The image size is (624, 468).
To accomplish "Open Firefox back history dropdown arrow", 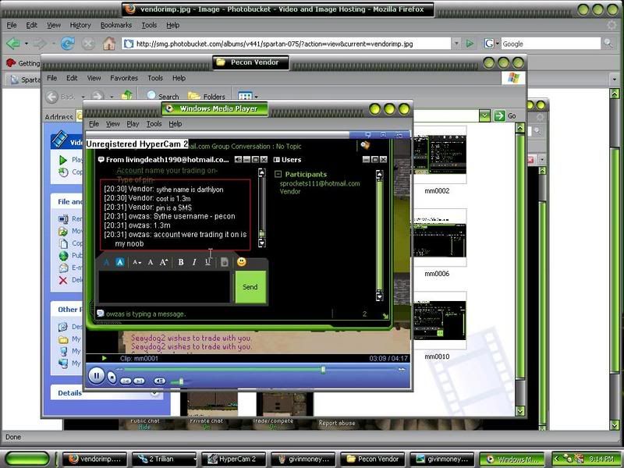I will [27, 44].
